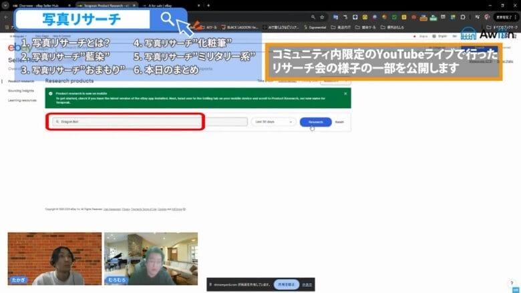Open the Chrome three-dot menu
Image resolution: width=521 pixels, height=293 pixels.
pos(516,17)
